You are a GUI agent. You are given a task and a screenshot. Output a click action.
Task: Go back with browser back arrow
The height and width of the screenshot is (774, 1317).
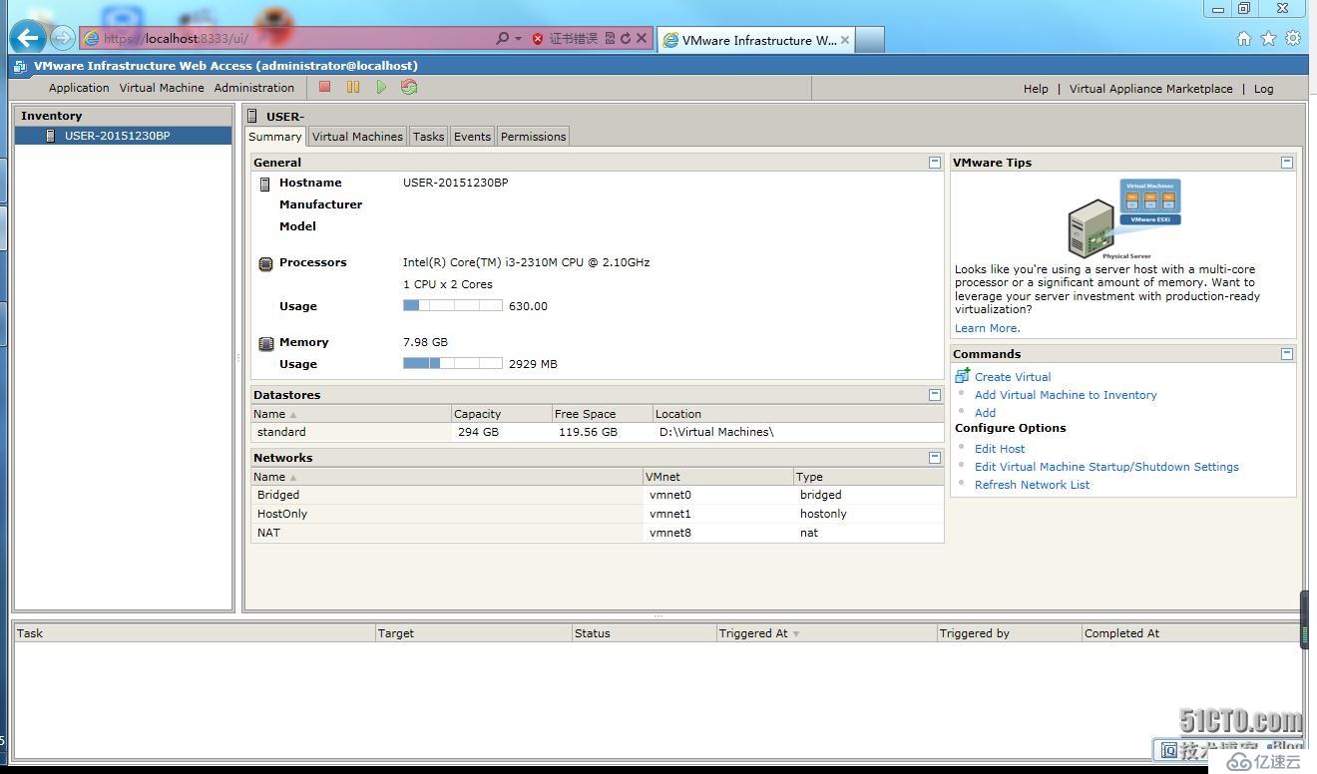(x=28, y=38)
